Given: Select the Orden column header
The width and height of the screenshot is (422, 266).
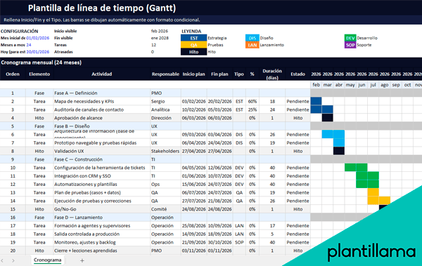Looking at the screenshot, I should pos(13,74).
